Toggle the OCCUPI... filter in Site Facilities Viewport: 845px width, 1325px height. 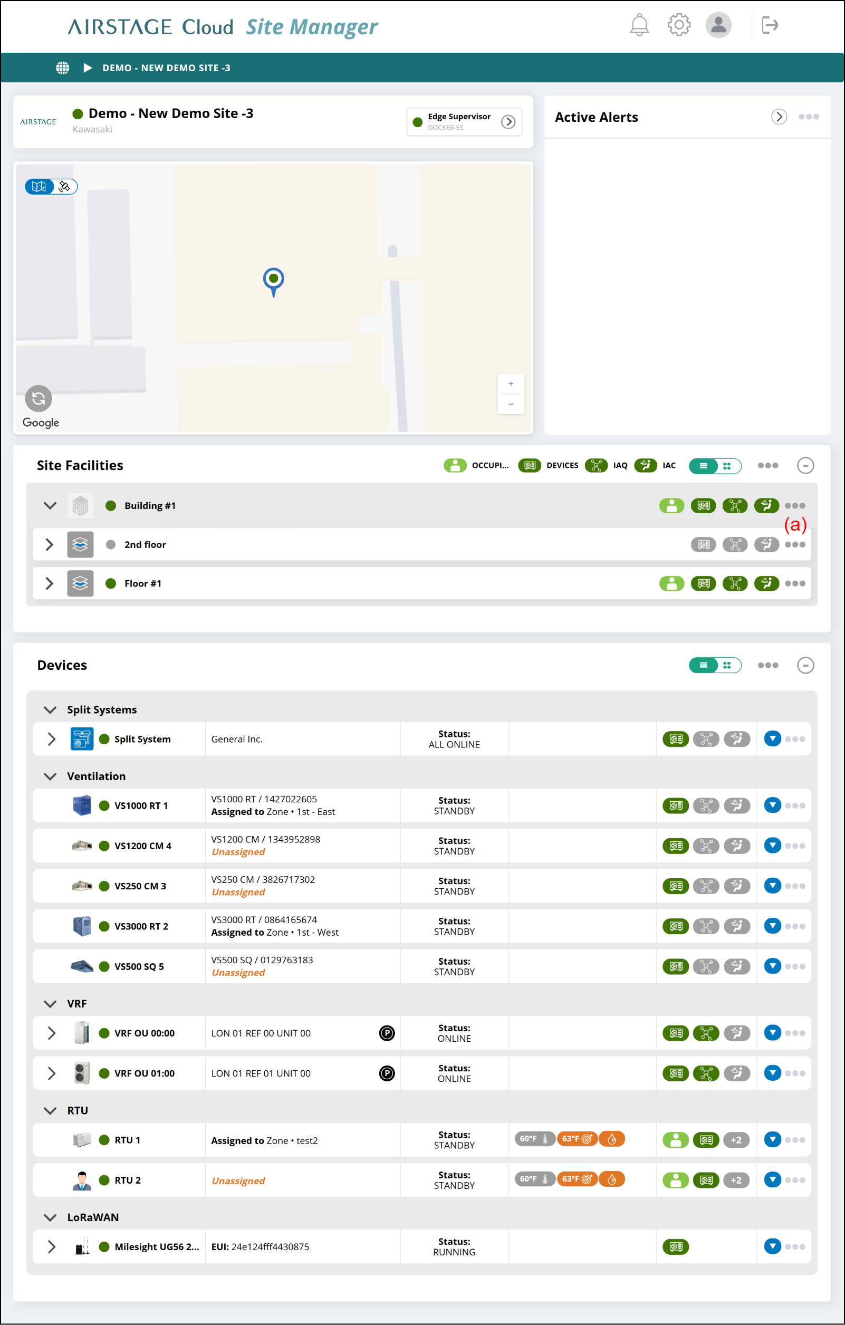(x=455, y=466)
